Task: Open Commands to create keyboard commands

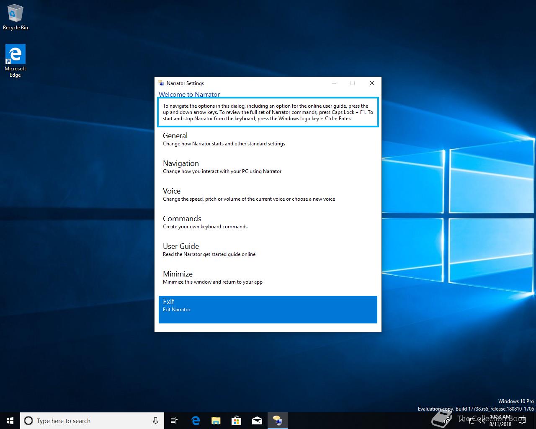Action: (x=268, y=222)
